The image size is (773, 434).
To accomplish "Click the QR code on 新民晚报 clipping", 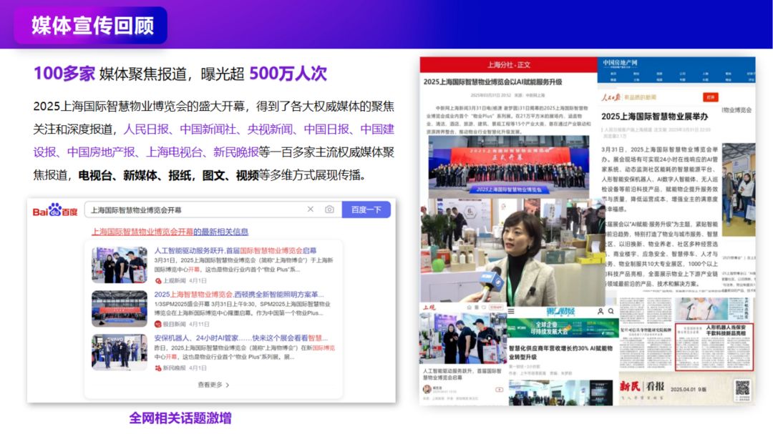I will tap(742, 388).
